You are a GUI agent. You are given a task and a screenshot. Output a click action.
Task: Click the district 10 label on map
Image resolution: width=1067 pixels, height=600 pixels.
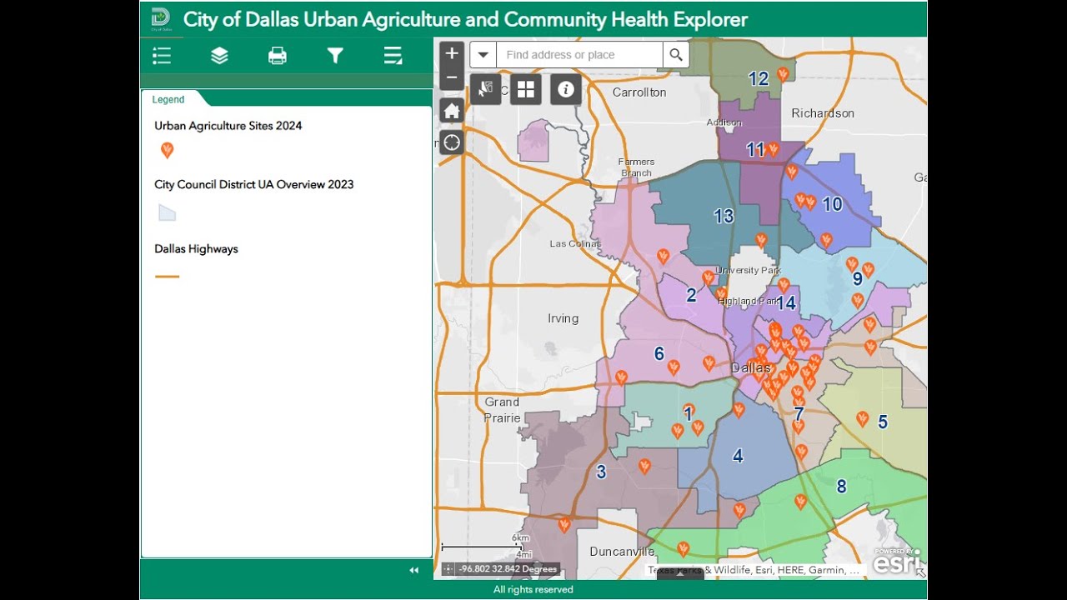click(832, 204)
